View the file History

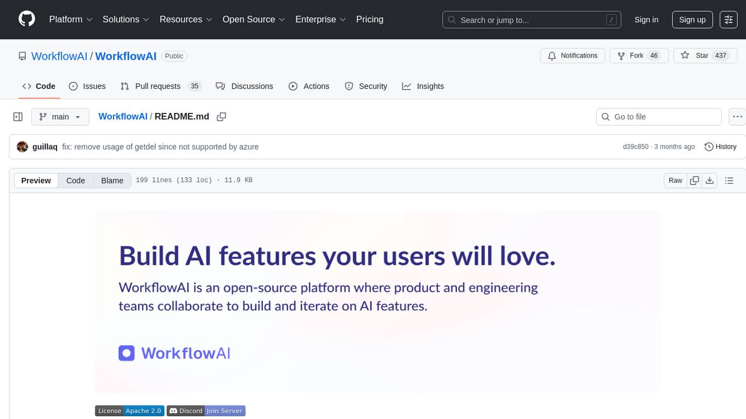coord(720,146)
